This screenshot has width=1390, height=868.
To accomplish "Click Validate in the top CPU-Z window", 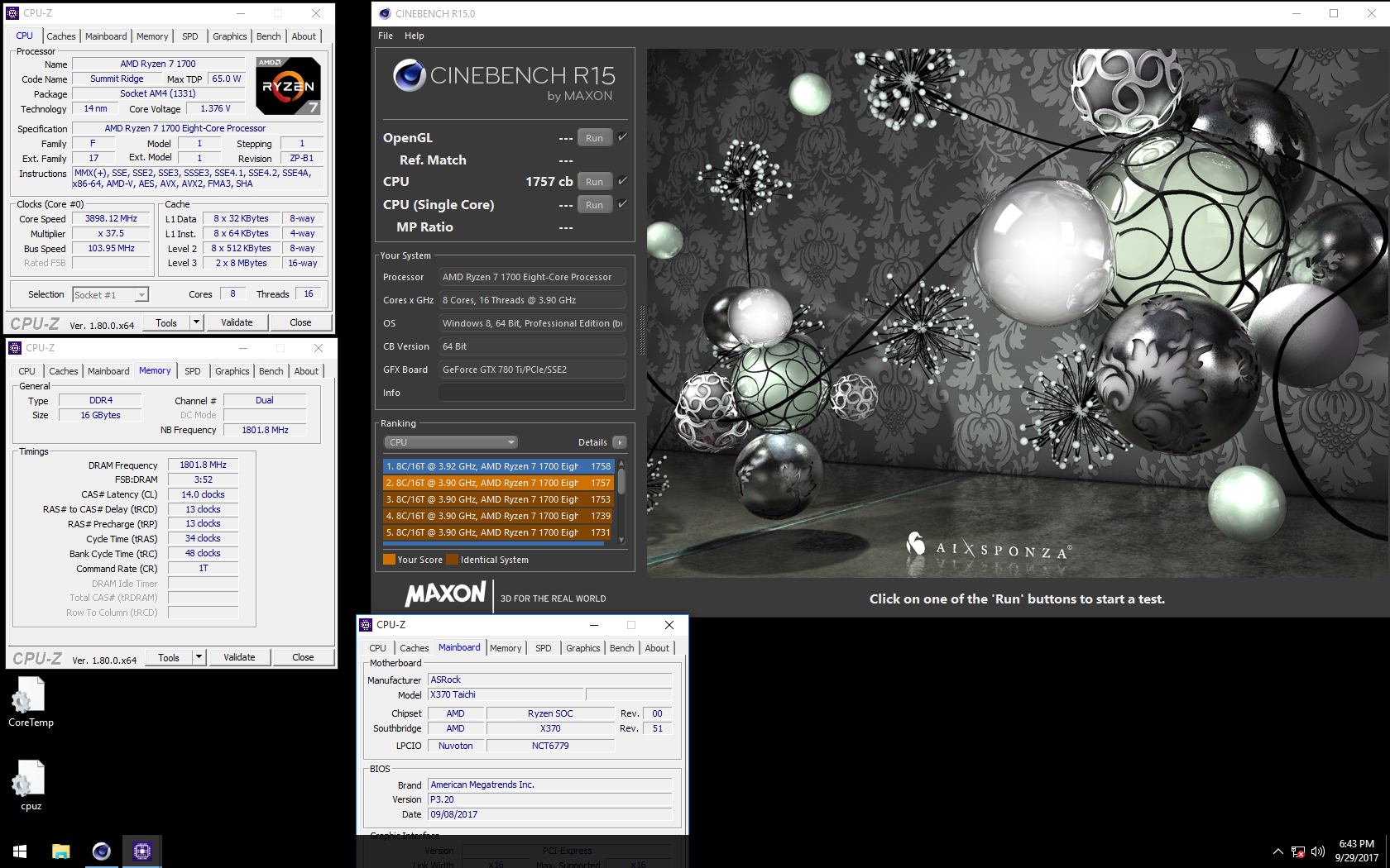I will point(237,322).
